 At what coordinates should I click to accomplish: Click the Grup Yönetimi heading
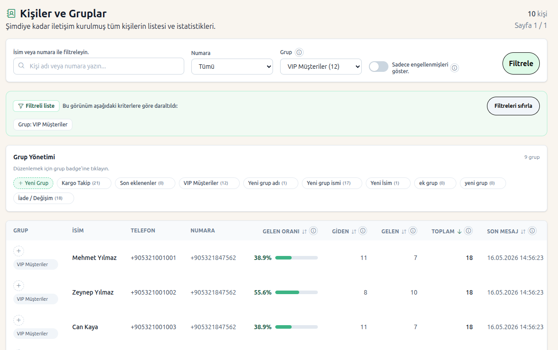coord(34,157)
